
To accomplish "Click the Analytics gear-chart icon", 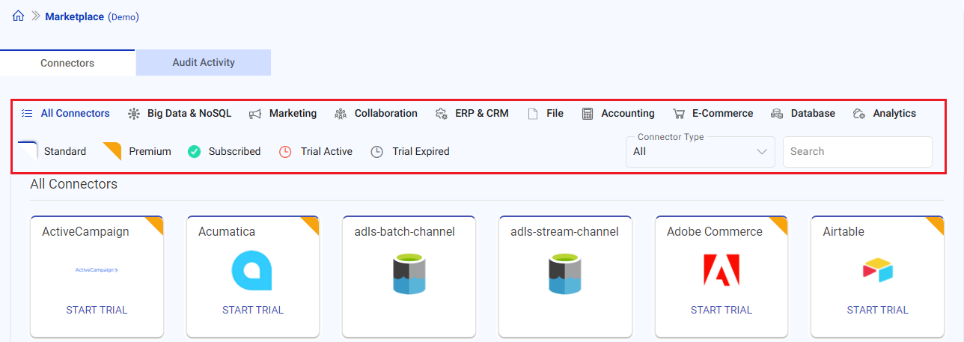I will click(859, 114).
